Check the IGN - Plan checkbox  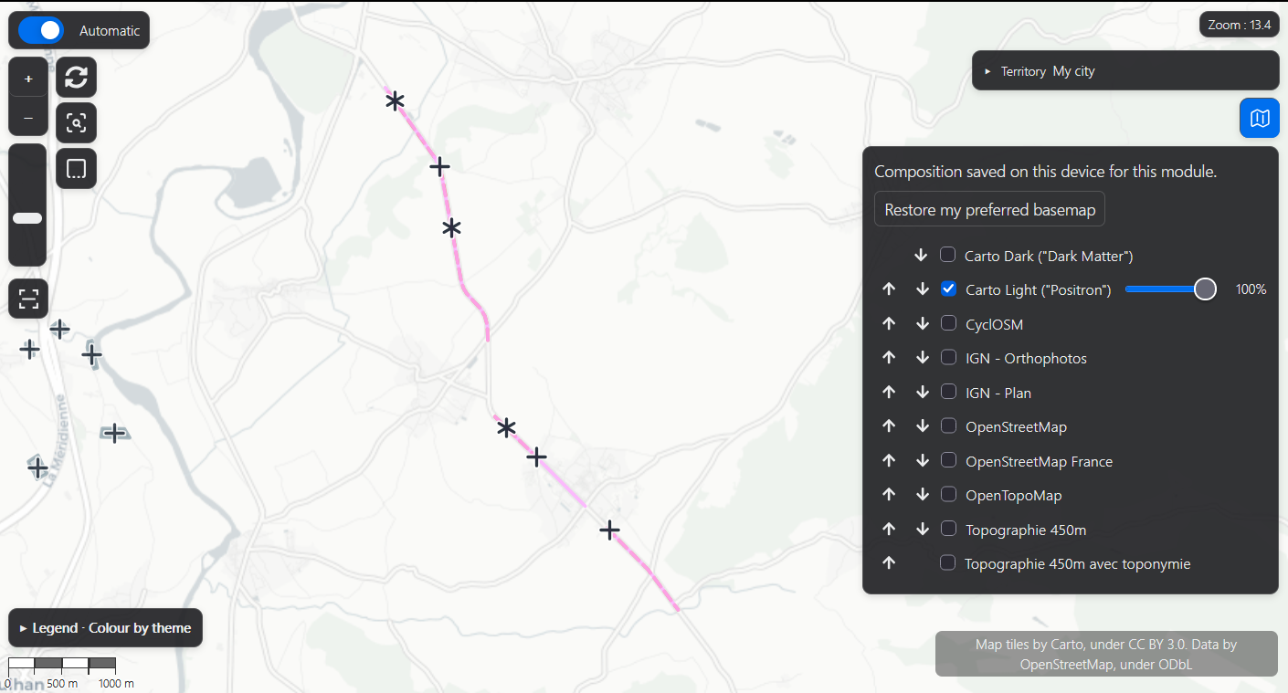[x=948, y=392]
